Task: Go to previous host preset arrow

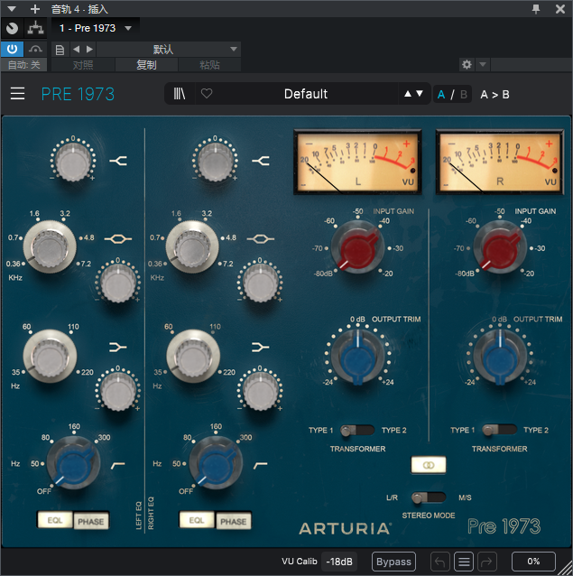Action: (76, 49)
